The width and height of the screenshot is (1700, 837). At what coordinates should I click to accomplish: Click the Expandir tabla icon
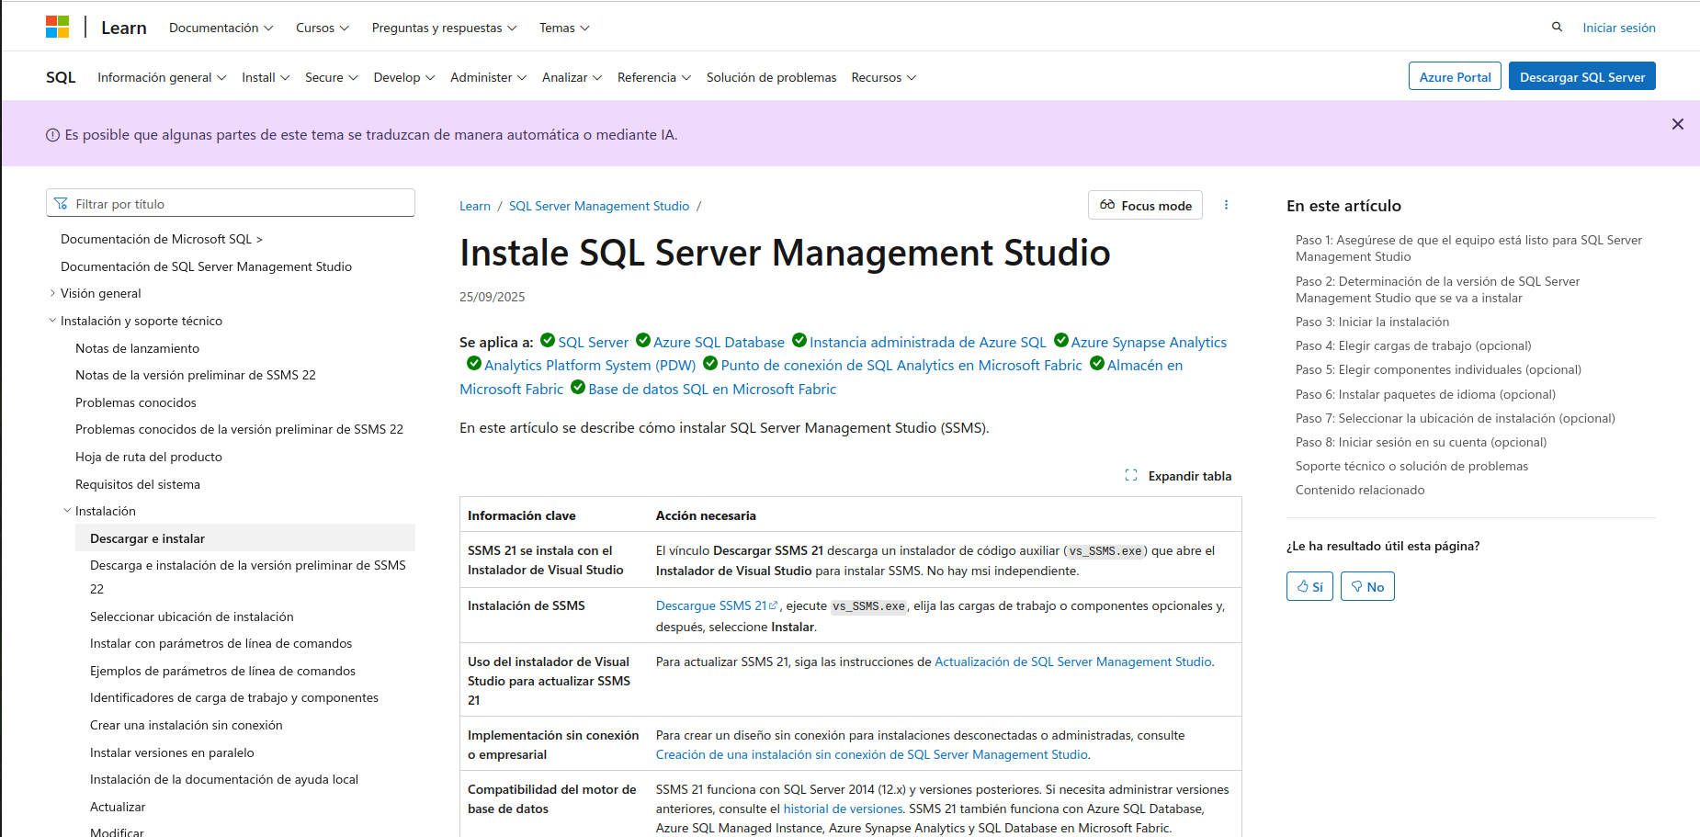[1132, 475]
